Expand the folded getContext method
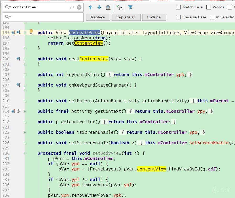Viewport: 235px width, 198px height. pyautogui.click(x=25, y=111)
